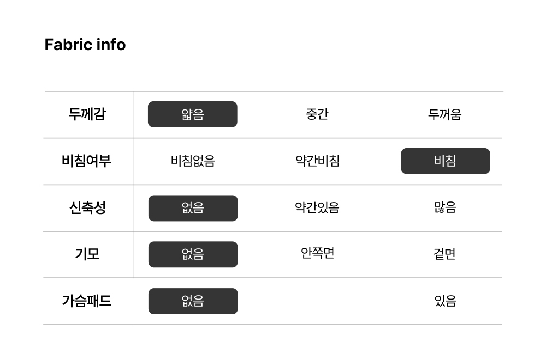Select 없음 in the 기모 row

pos(193,254)
